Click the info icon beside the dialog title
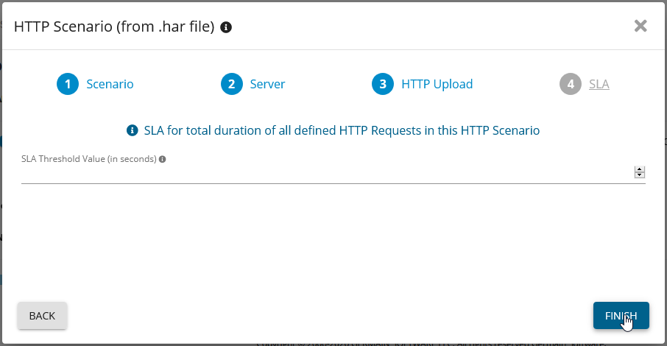The height and width of the screenshot is (346, 667). pyautogui.click(x=226, y=27)
